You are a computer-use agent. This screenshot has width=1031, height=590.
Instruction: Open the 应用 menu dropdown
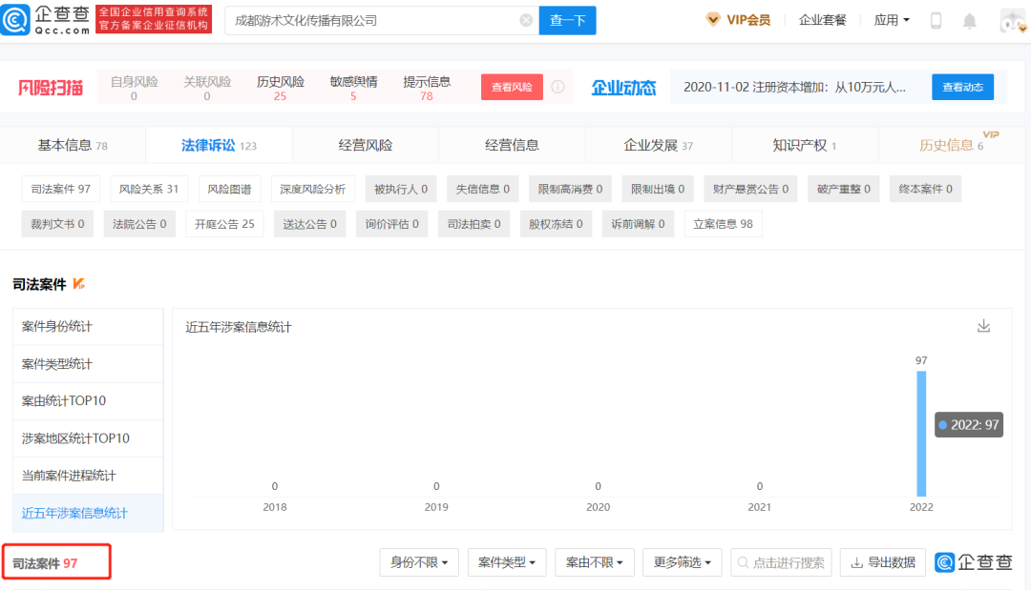point(892,20)
